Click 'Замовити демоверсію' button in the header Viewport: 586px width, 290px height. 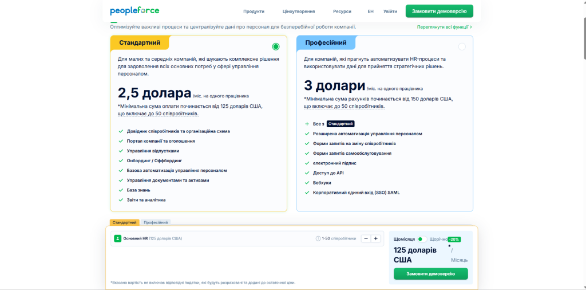(x=439, y=11)
